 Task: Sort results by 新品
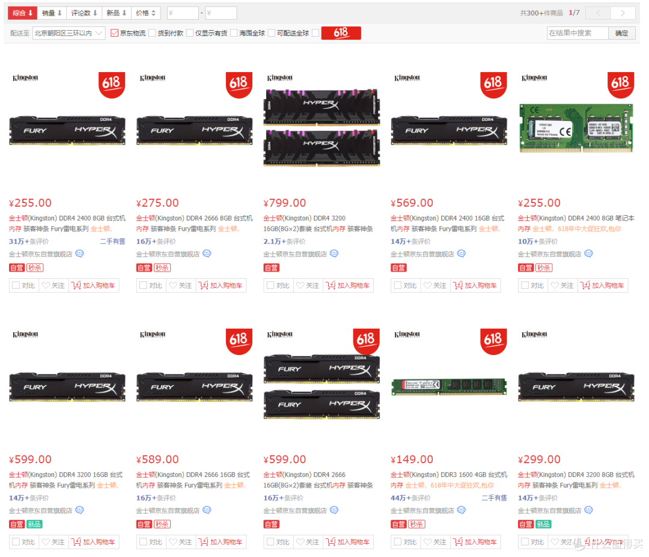(117, 13)
